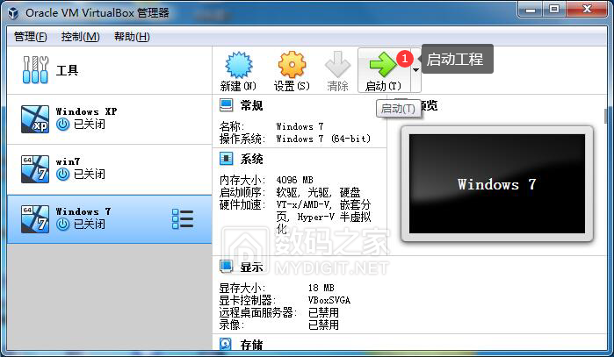Click the Display section monitor icon

click(x=226, y=267)
